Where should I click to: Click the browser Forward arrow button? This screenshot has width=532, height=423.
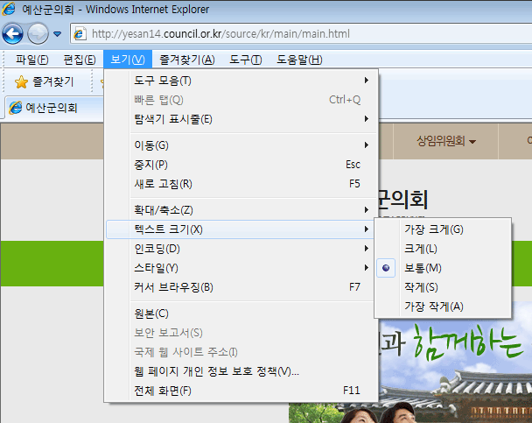click(38, 34)
